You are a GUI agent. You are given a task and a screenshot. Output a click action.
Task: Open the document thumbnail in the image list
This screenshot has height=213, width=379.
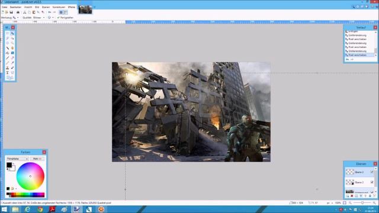pyautogui.click(x=85, y=9)
